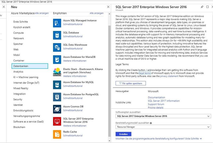The image size is (213, 143).
Task: Maximize the SQL Server 2017 blade
Action: [x=207, y=7]
